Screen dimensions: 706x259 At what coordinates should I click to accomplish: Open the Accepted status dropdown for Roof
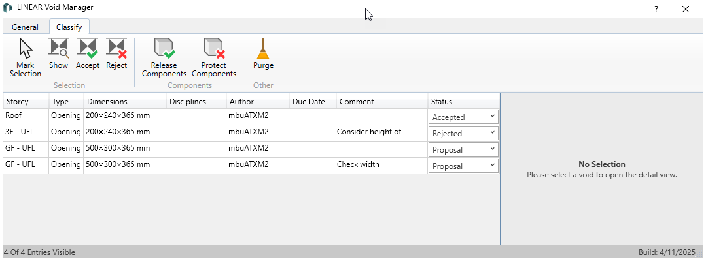[x=463, y=117]
